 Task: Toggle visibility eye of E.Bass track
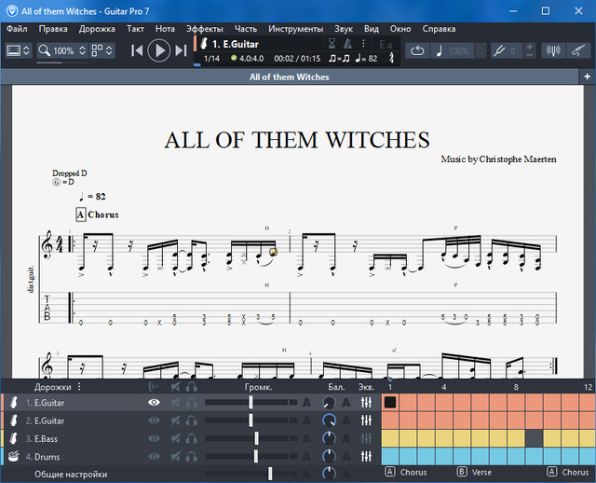154,438
